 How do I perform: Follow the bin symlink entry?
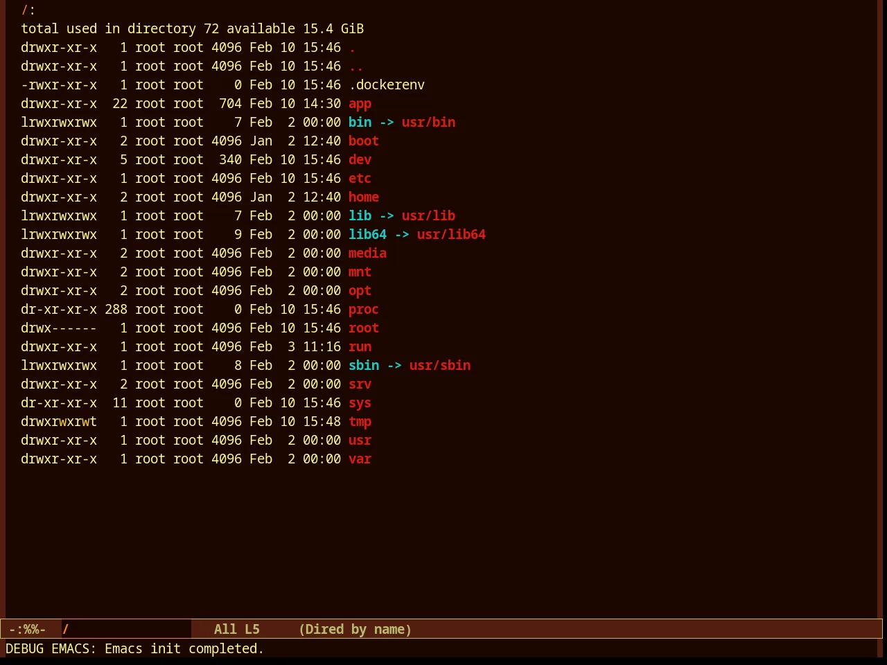(x=360, y=123)
